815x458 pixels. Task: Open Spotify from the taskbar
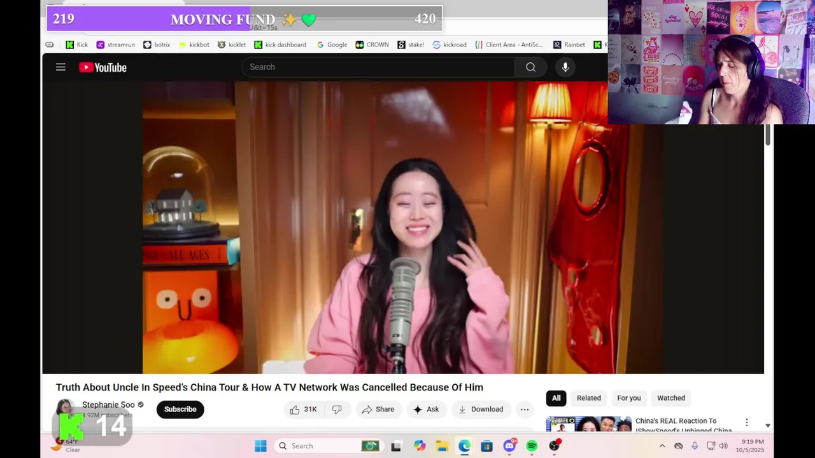tap(532, 446)
